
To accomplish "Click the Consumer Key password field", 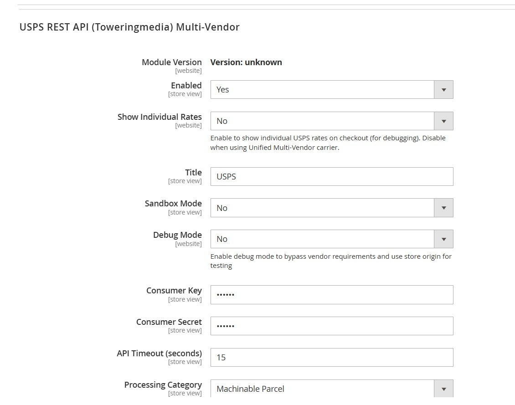I will coord(332,295).
